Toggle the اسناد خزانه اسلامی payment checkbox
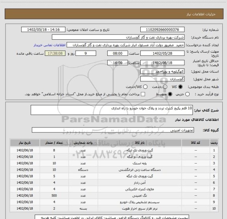The width and height of the screenshot is (227, 219). point(143,94)
